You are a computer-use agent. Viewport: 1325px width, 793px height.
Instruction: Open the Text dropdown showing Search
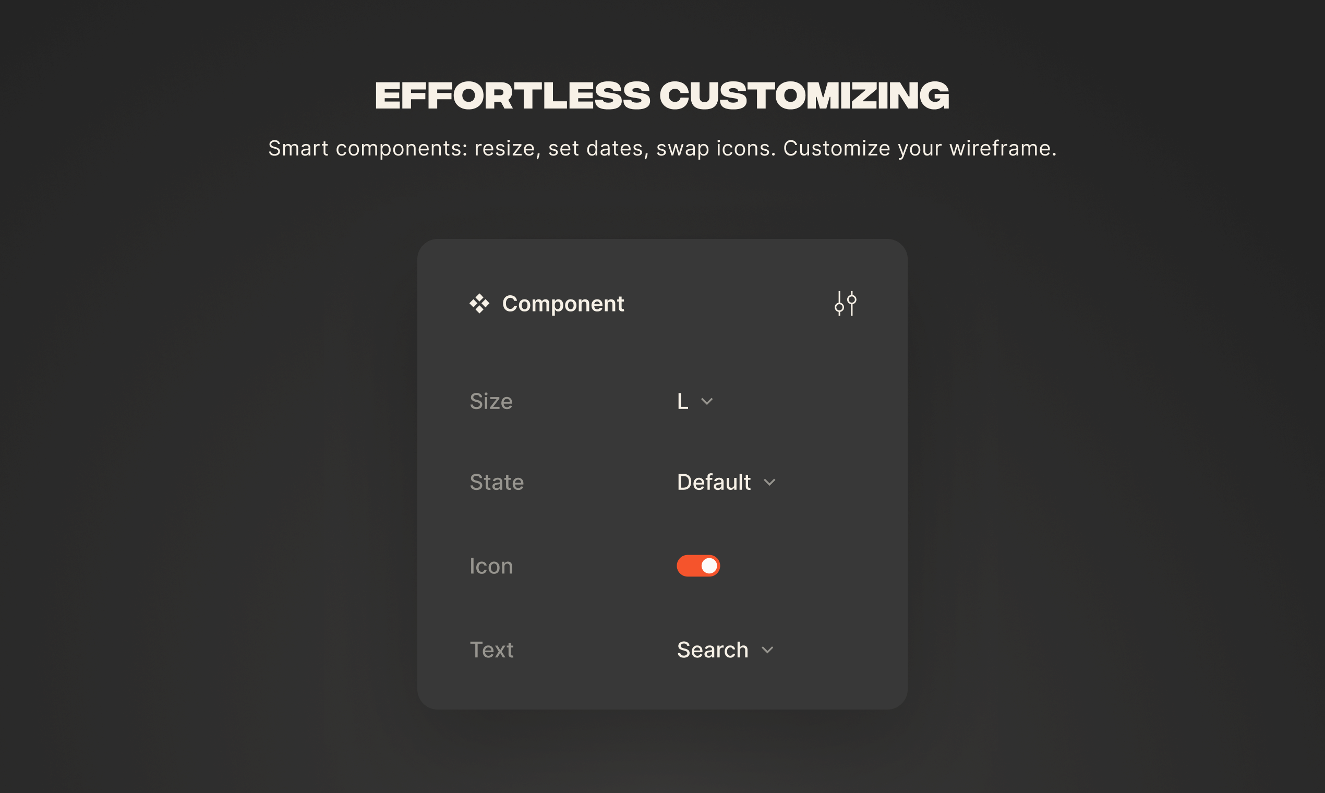click(x=724, y=650)
